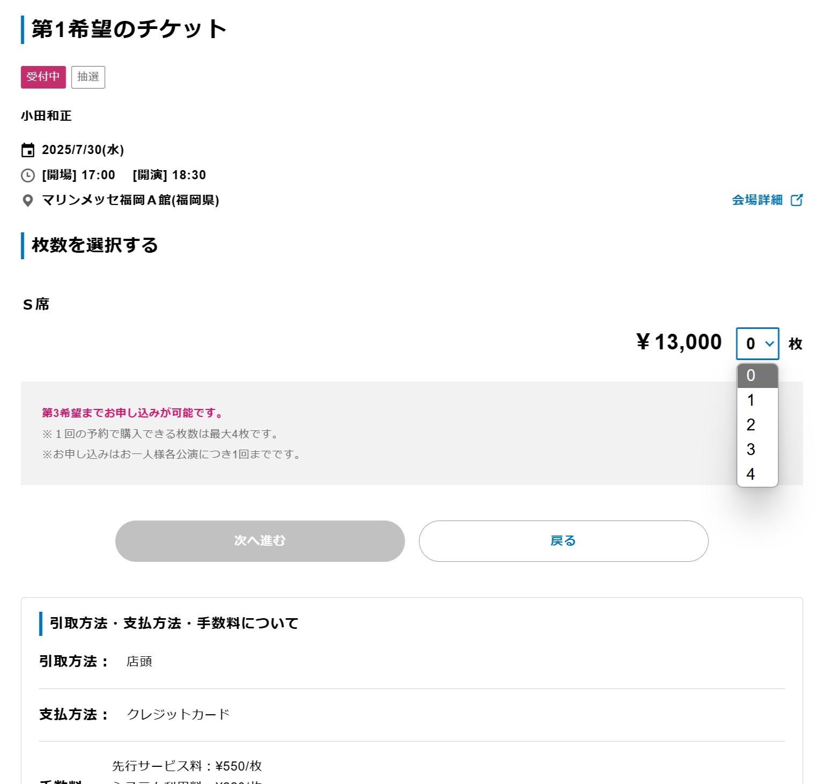832x784 pixels.
Task: Click the 戻る back button
Action: 564,541
